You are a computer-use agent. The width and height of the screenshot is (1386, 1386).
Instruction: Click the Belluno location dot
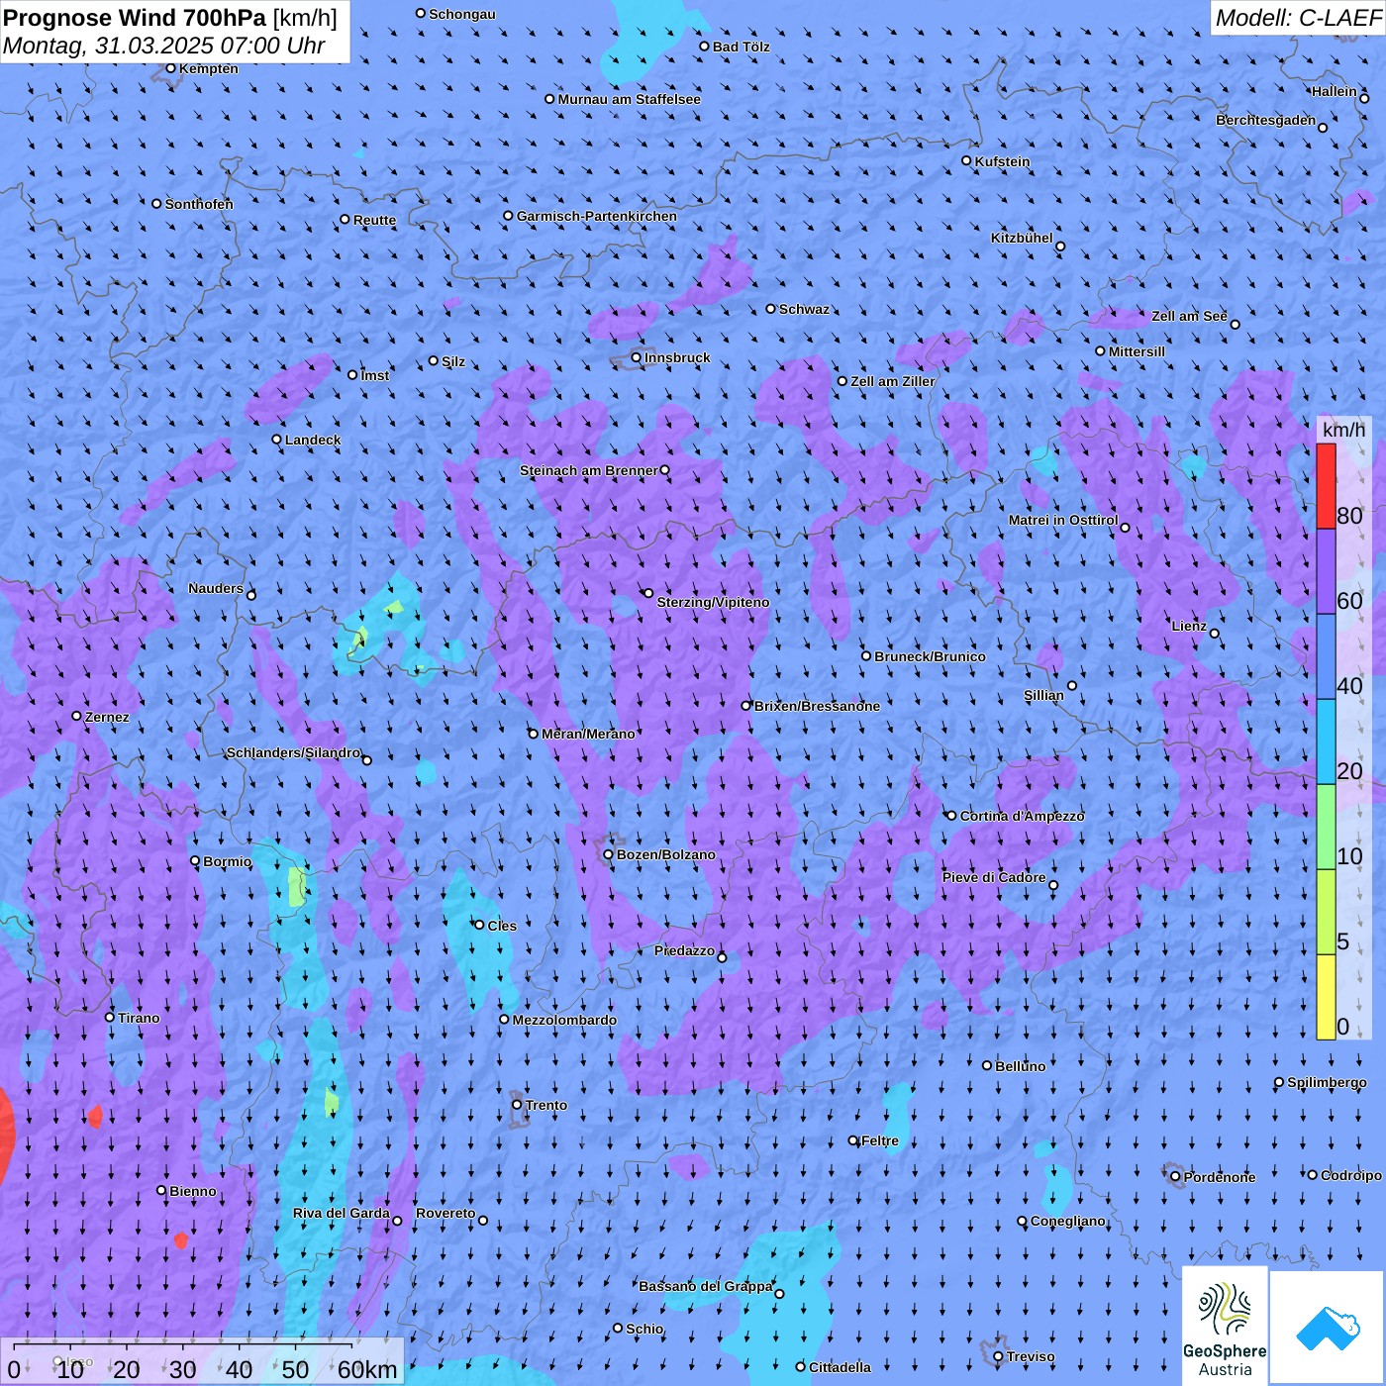pyautogui.click(x=987, y=1065)
